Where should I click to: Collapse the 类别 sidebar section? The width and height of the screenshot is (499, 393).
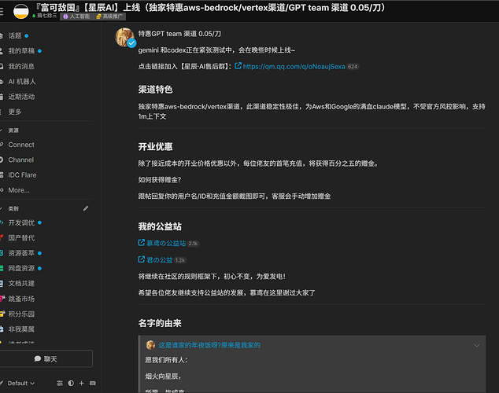(10, 208)
